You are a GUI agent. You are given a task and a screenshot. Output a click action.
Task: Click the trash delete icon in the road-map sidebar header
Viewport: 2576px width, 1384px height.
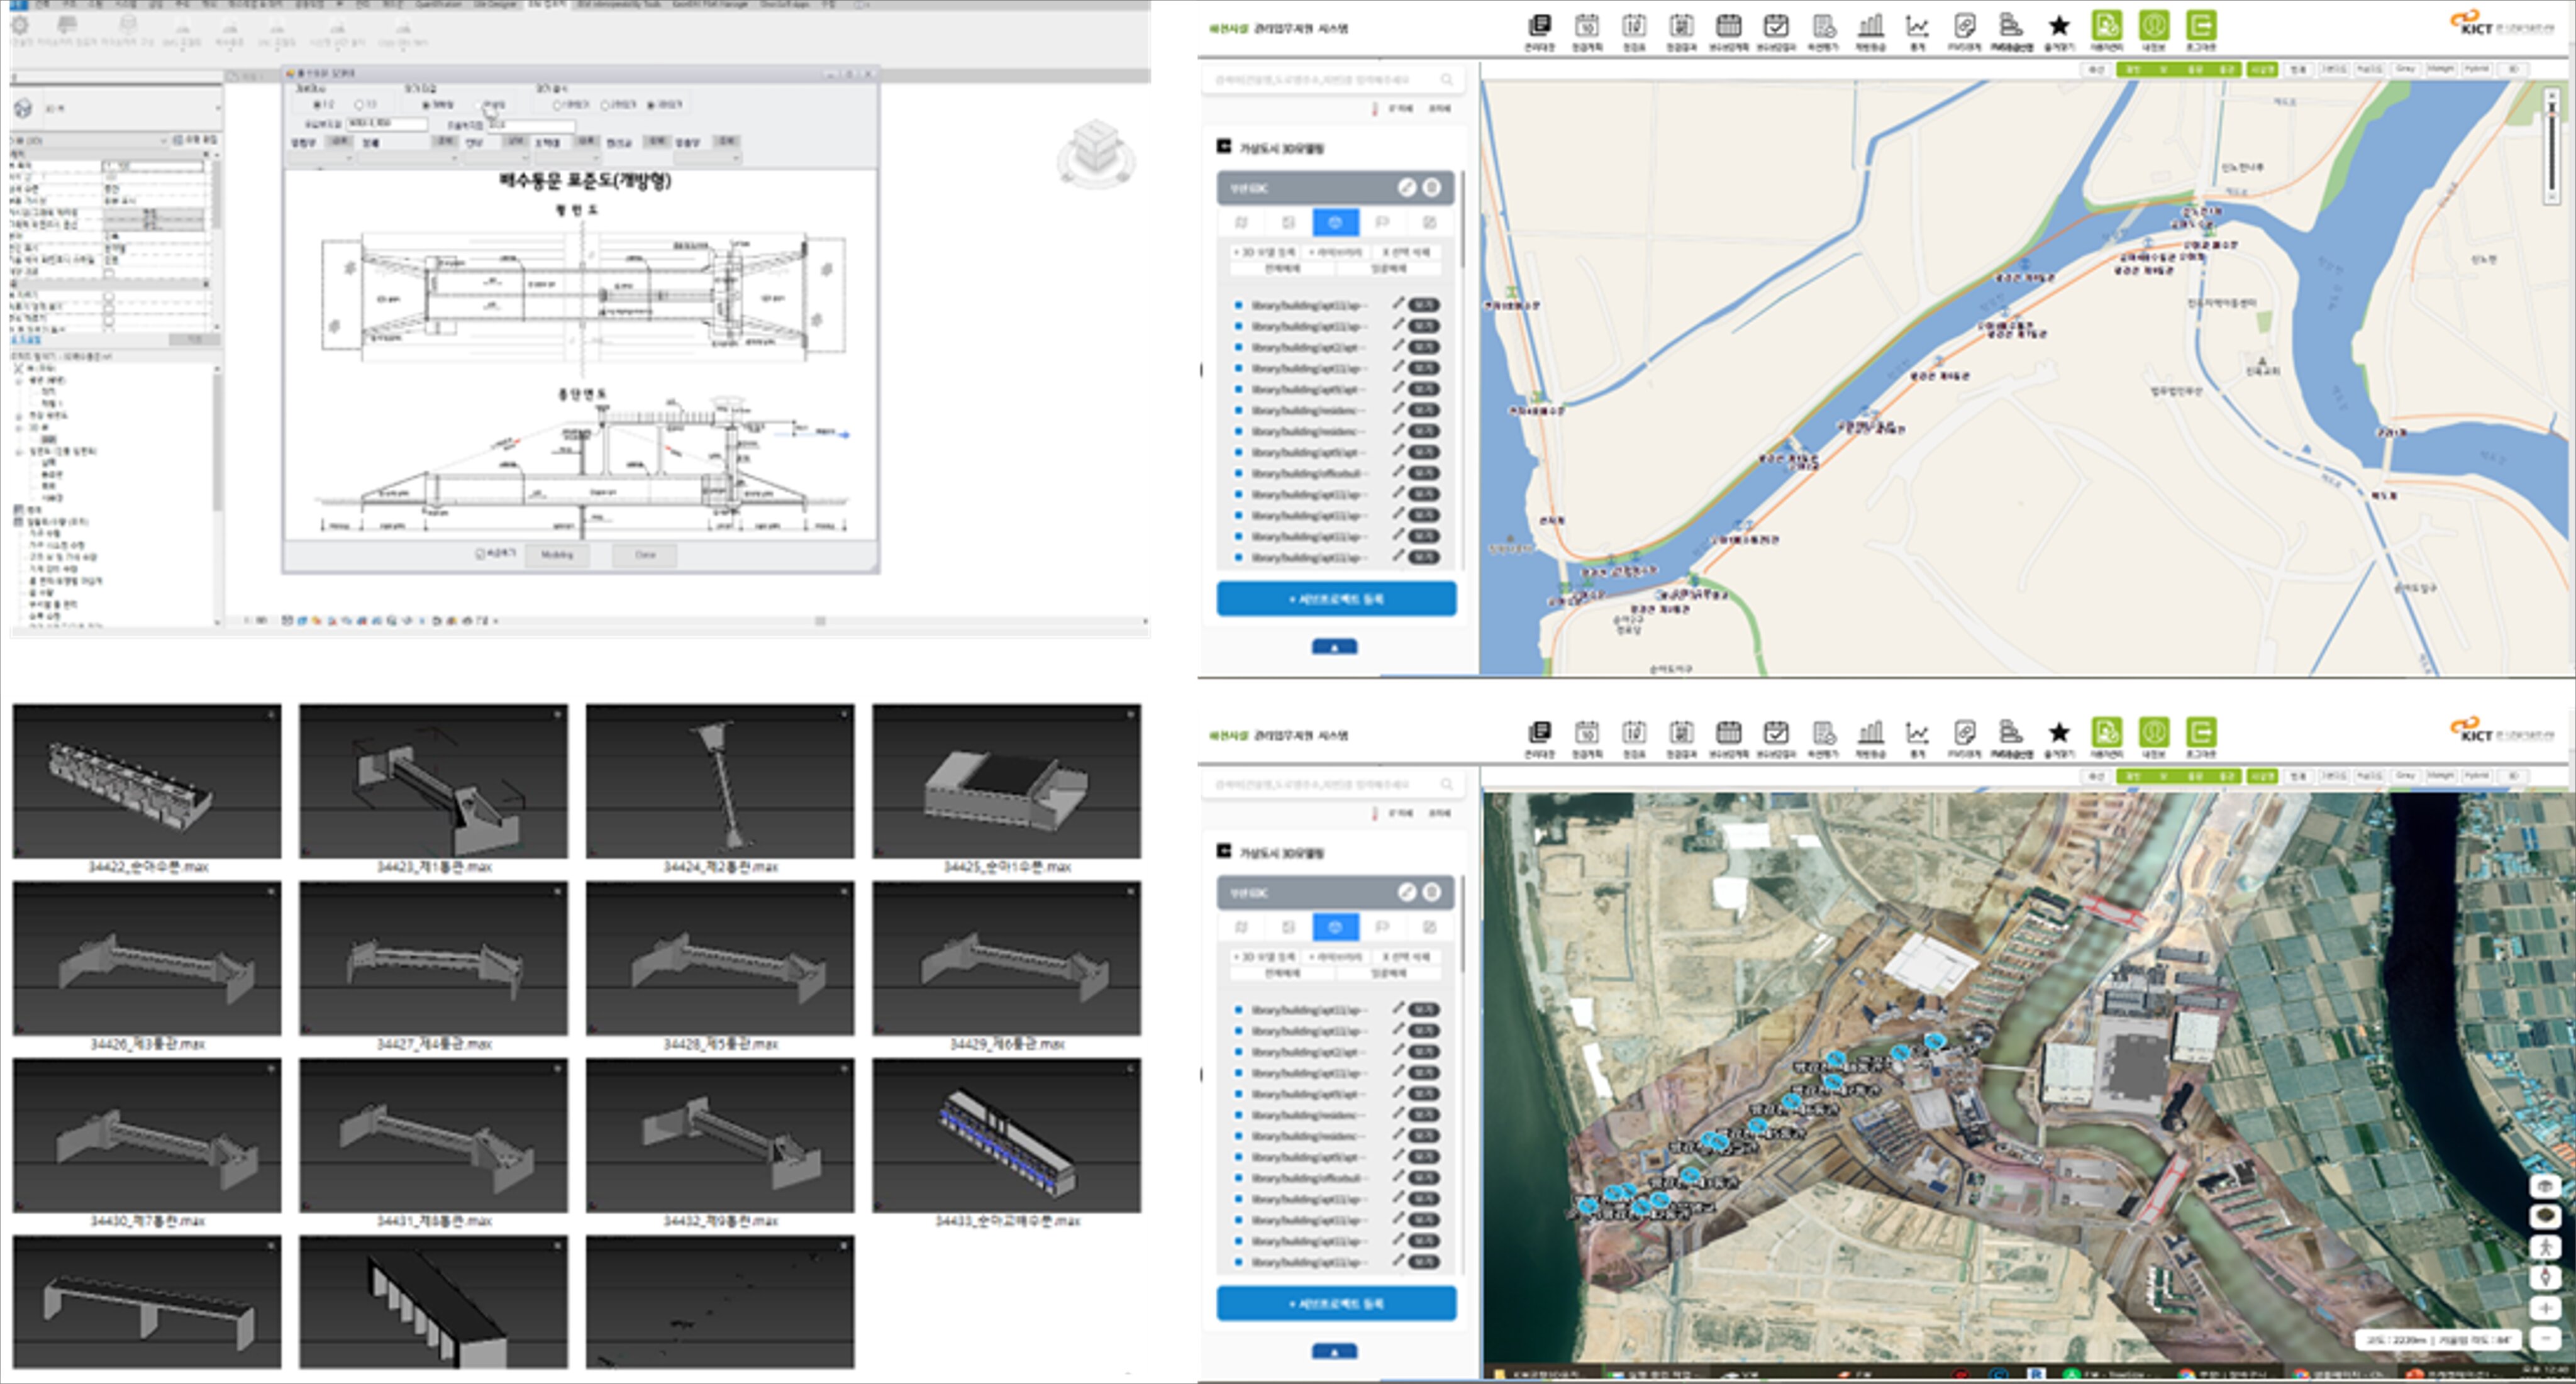1432,187
